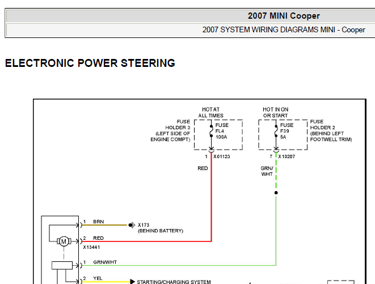Click the 'FUSE F39 5A' label
This screenshot has width=375, height=284.
click(286, 131)
